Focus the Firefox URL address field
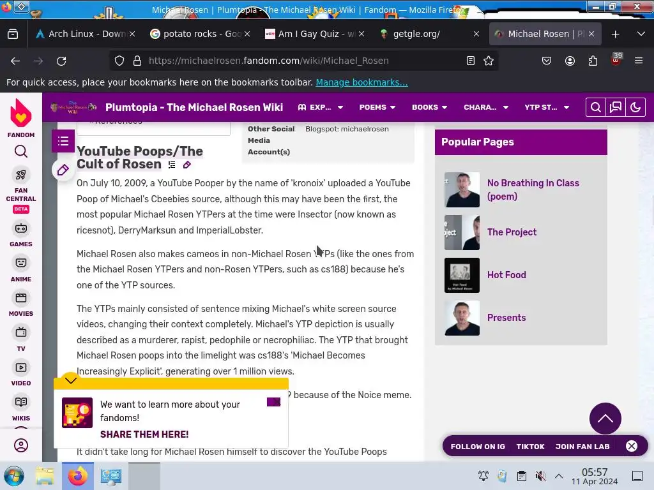The image size is (654, 490). [305, 61]
